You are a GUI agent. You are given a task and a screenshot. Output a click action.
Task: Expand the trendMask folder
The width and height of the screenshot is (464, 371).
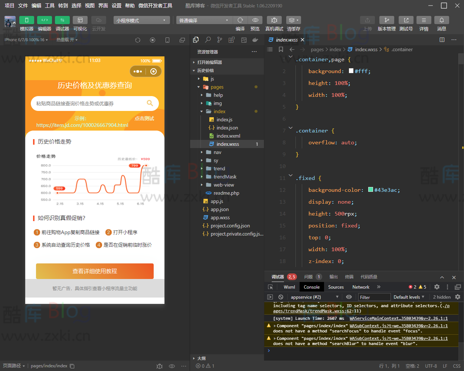(x=225, y=177)
